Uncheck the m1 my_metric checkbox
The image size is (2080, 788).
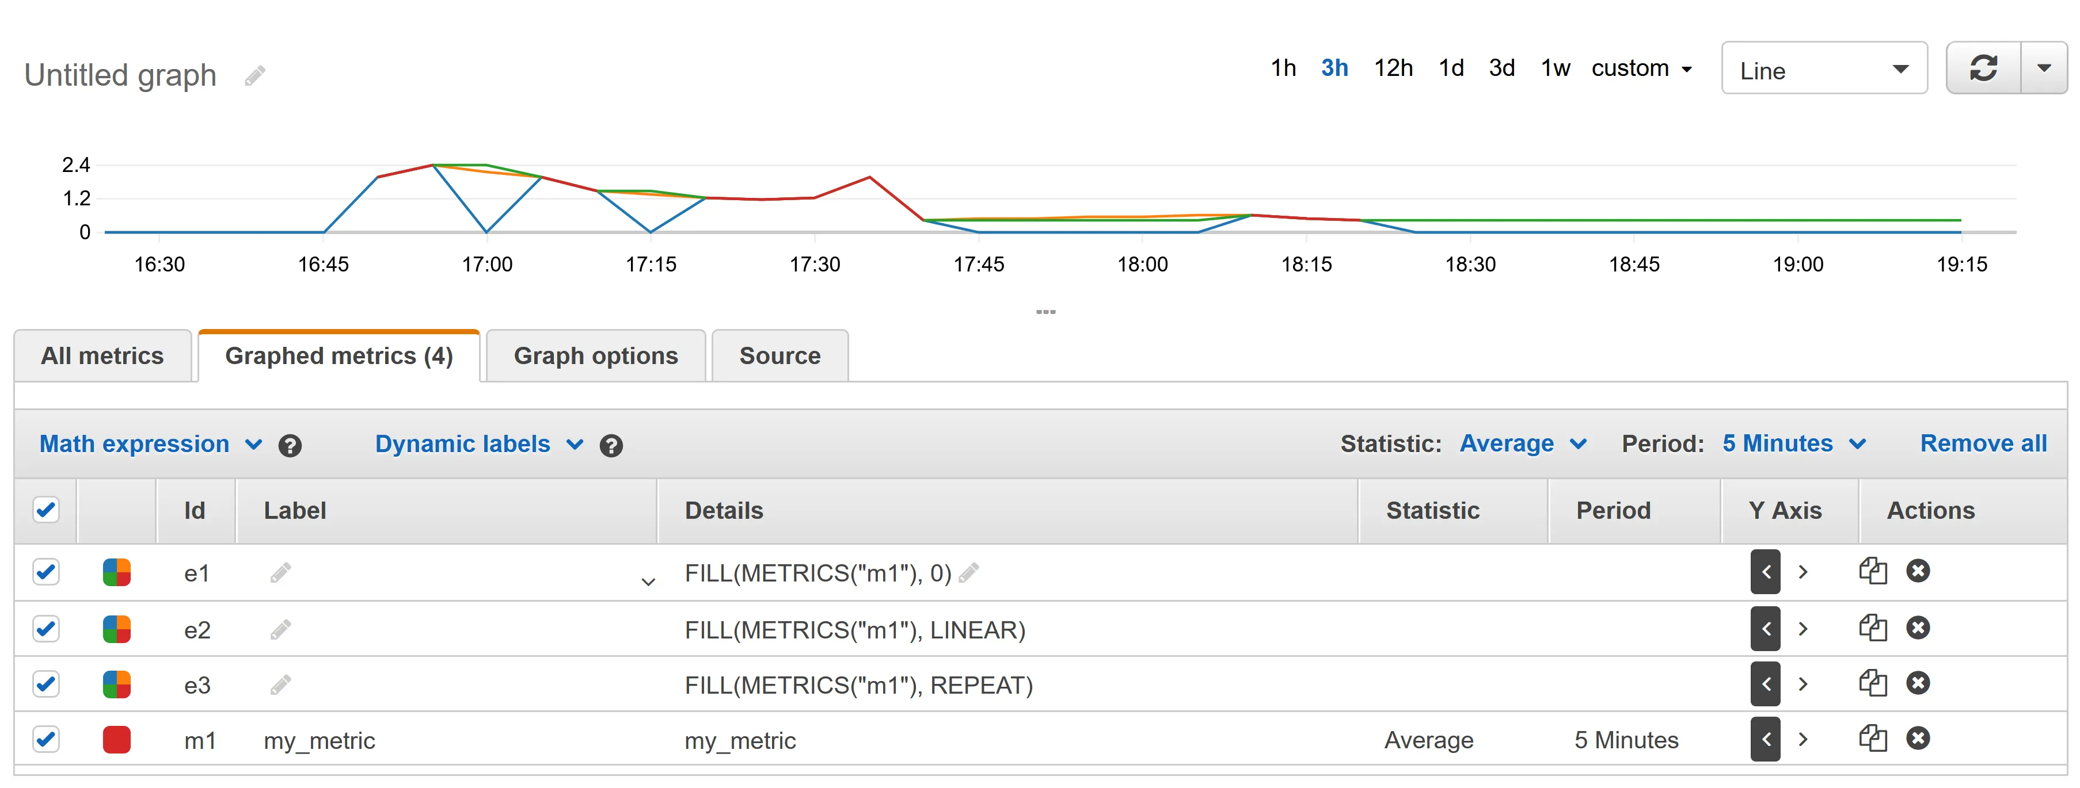46,739
